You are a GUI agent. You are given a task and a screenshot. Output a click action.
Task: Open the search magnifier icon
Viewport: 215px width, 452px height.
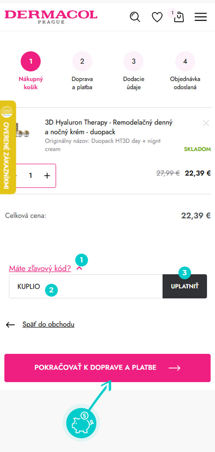point(135,17)
